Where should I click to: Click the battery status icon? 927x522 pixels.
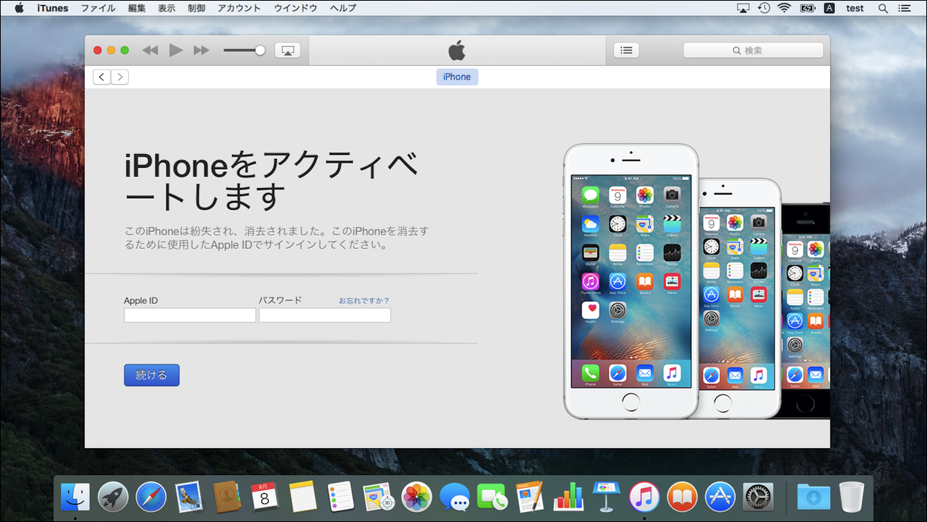click(807, 8)
